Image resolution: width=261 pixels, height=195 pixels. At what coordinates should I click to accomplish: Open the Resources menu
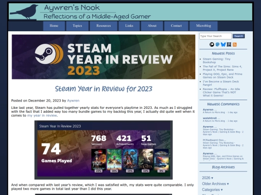coord(103,26)
